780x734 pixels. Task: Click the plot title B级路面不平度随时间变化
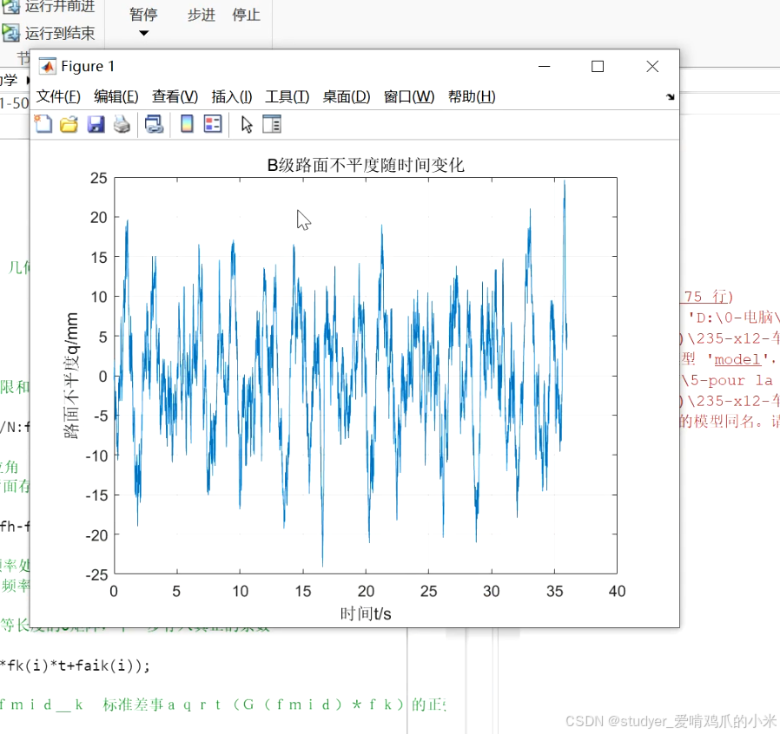click(x=366, y=165)
